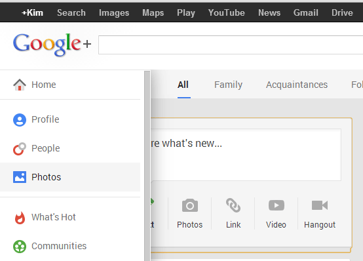
Task: Open Search in the top black bar
Action: coord(71,12)
